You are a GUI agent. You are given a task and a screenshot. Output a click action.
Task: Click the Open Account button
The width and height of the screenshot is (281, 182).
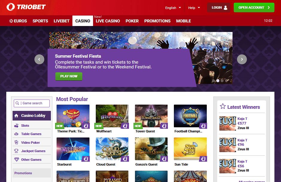tap(254, 7)
